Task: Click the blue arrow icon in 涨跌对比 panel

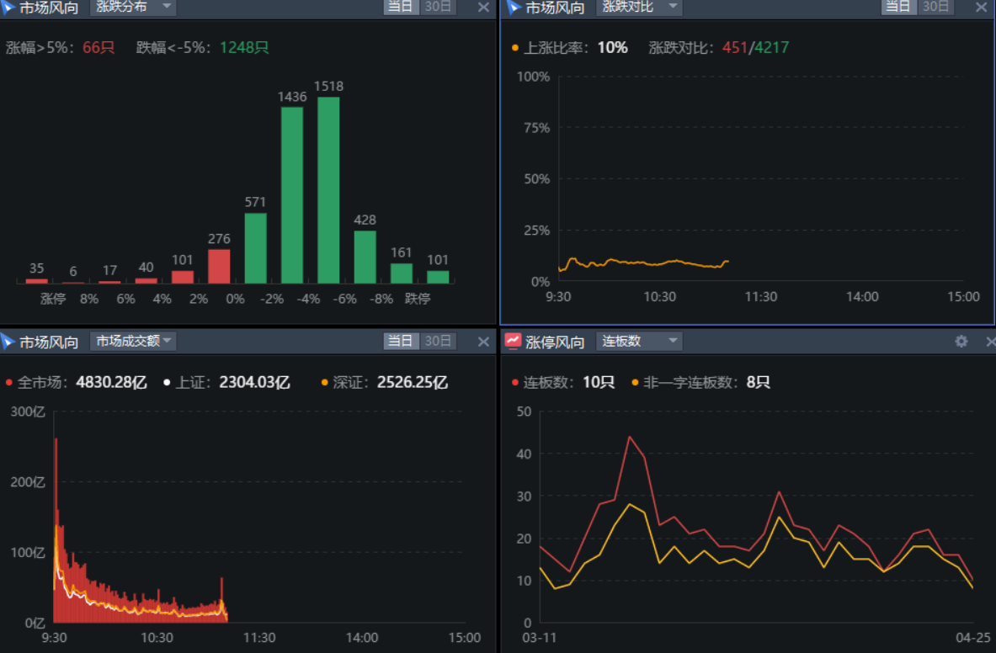Action: [x=513, y=8]
